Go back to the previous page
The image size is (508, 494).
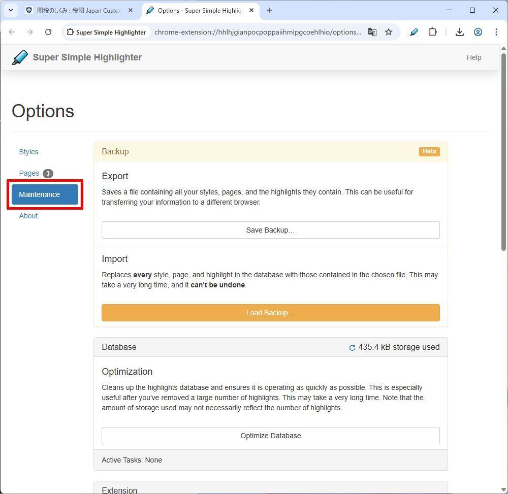[x=12, y=32]
